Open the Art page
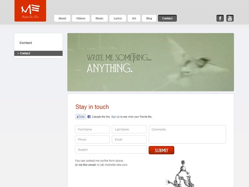Viewport: 249px width, 187px height. (x=134, y=18)
